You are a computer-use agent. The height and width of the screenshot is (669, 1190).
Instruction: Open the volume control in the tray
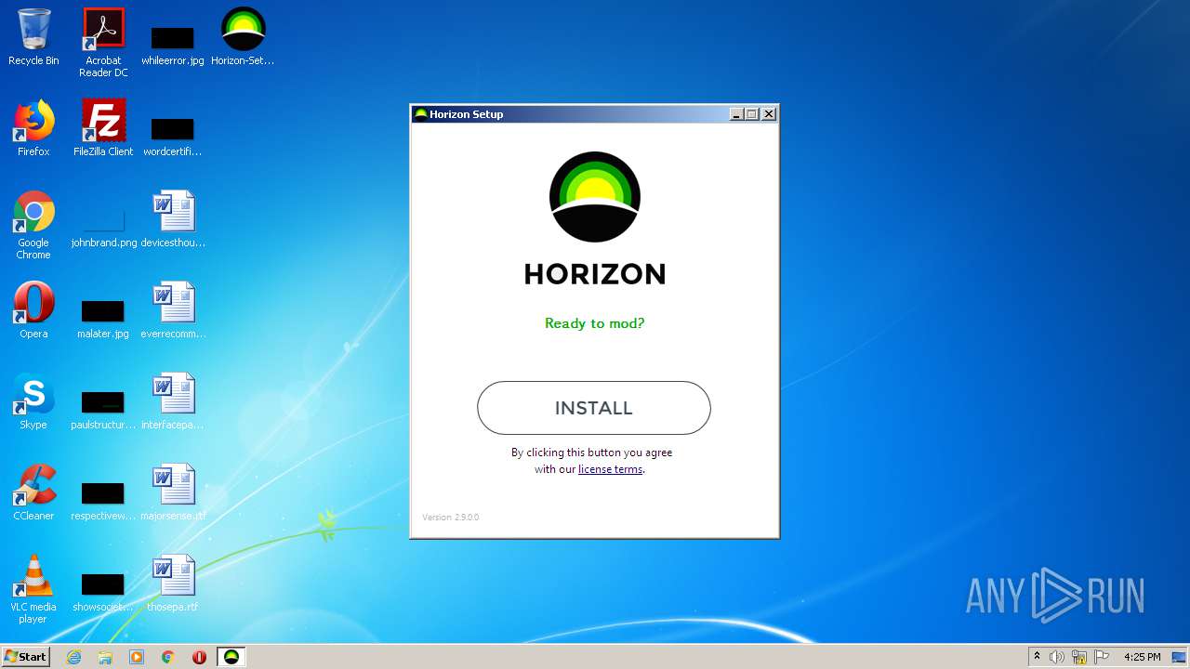coord(1057,657)
